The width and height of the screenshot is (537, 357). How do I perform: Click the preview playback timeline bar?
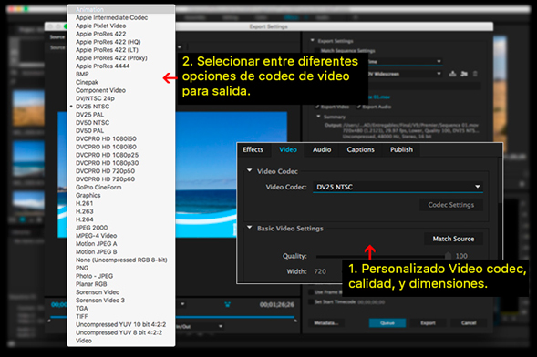coord(172,317)
